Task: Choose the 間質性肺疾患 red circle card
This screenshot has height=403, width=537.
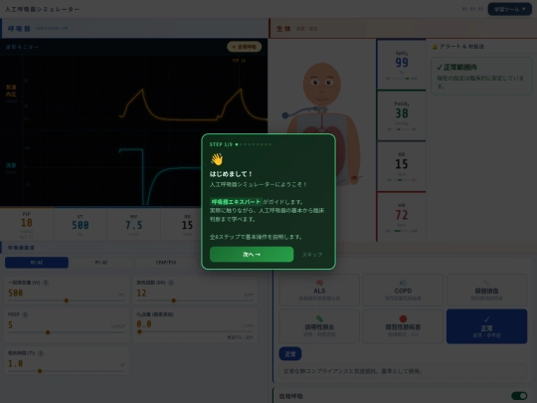Action: pos(403,326)
